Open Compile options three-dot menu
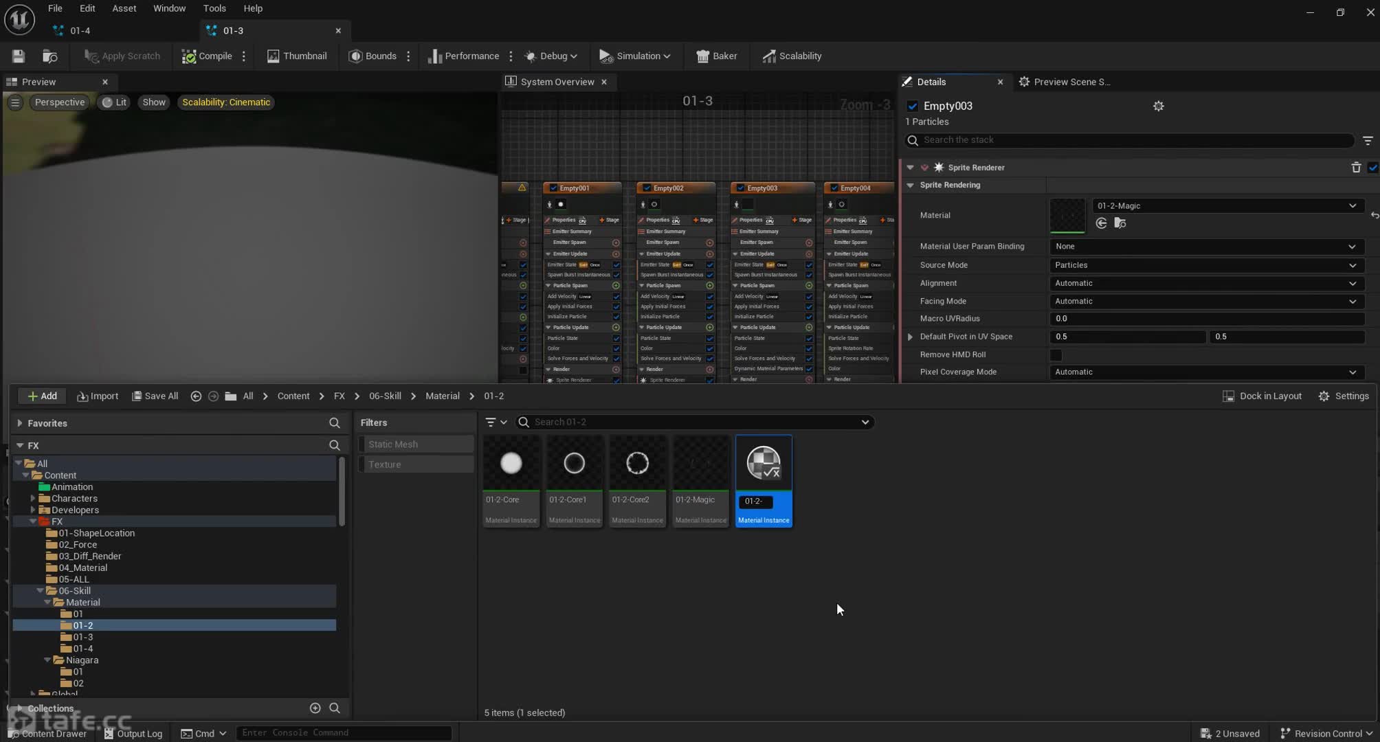1380x742 pixels. coord(244,56)
